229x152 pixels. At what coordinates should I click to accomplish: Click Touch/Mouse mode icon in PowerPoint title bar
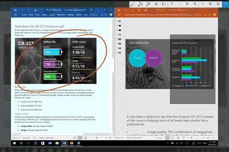(145, 10)
